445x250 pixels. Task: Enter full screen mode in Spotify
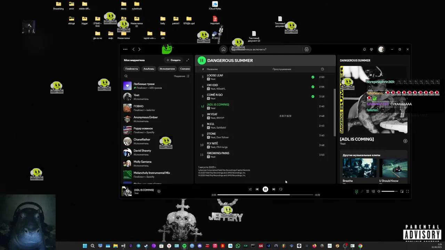(407, 191)
